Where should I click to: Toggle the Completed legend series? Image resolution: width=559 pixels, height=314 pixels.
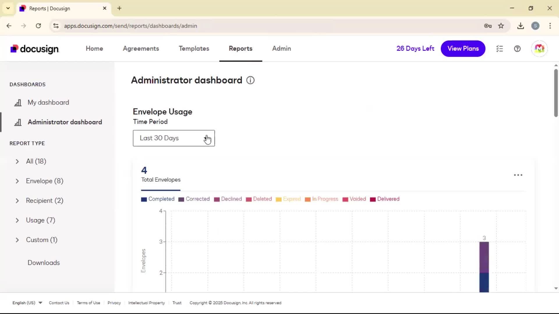[158, 199]
